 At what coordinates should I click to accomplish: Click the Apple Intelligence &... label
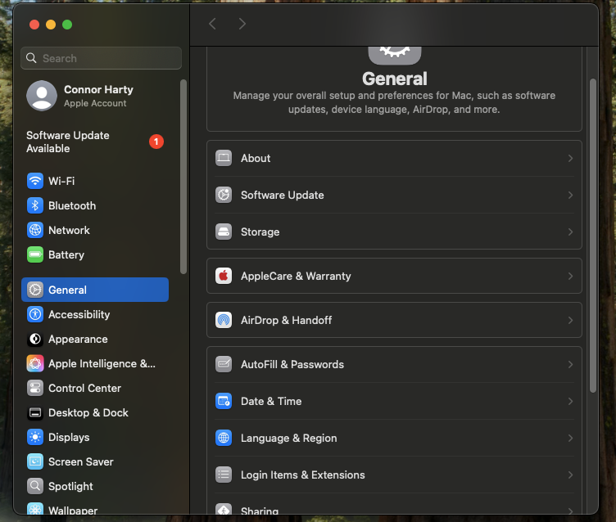click(102, 363)
